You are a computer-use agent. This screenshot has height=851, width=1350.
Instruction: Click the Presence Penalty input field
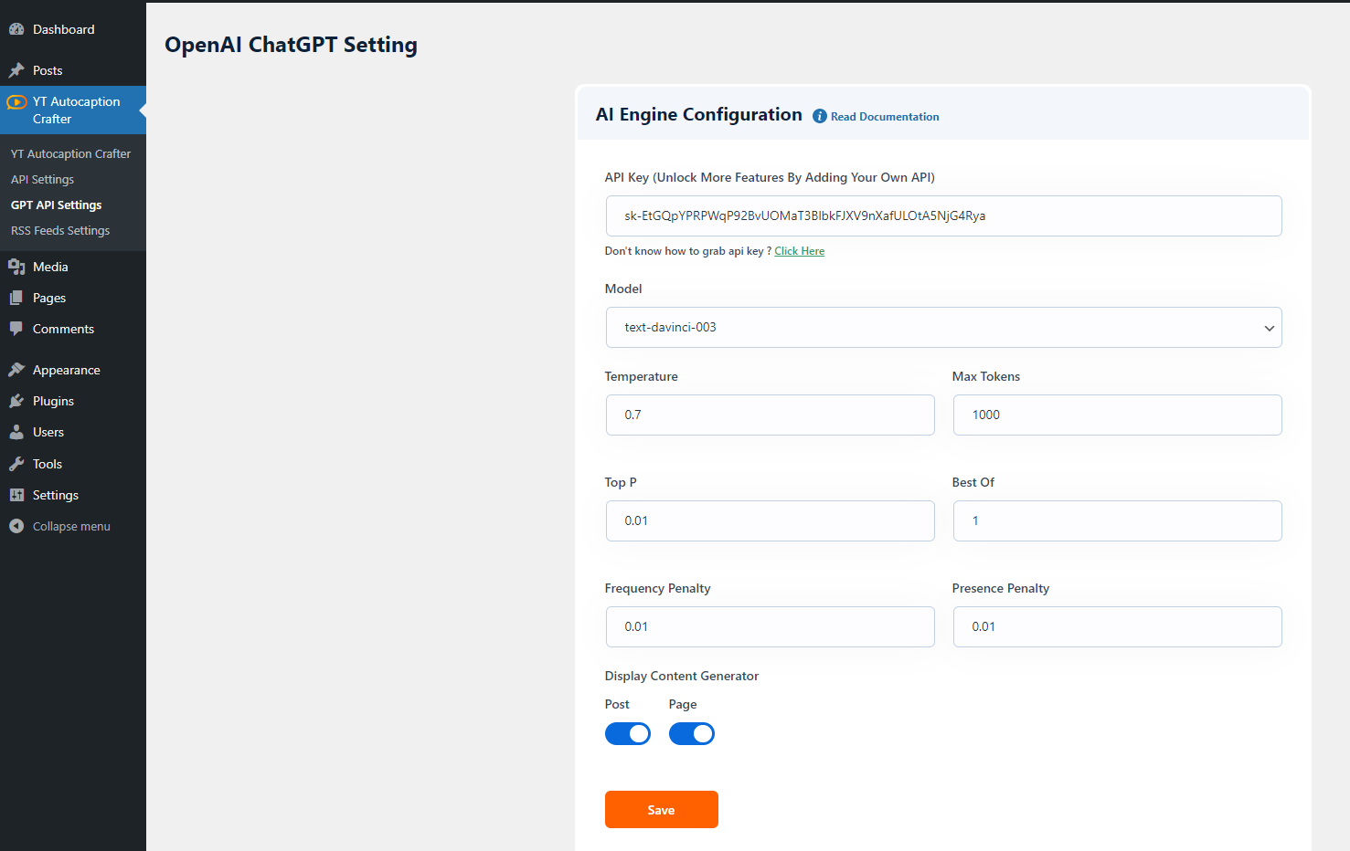coord(1117,627)
